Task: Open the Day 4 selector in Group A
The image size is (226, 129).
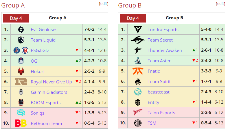Action: coord(16,18)
